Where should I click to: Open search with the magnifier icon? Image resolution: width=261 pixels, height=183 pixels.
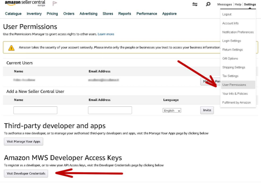[208, 5]
